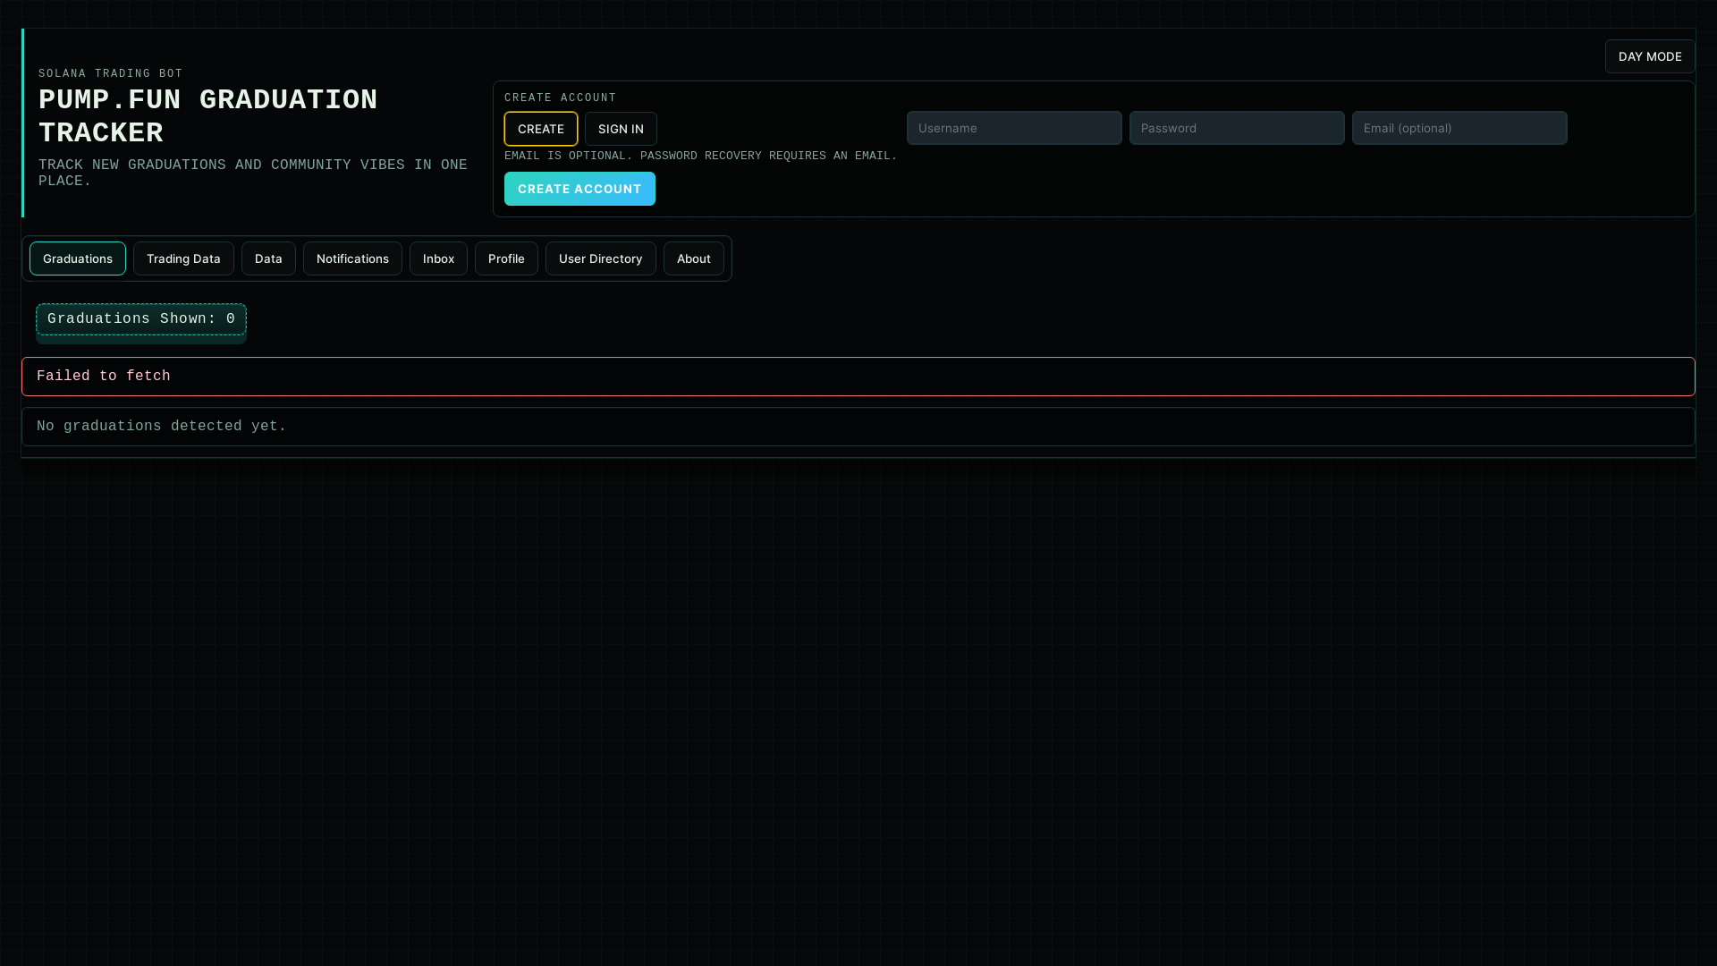
Task: Click the Email (optional) field
Action: 1459,128
